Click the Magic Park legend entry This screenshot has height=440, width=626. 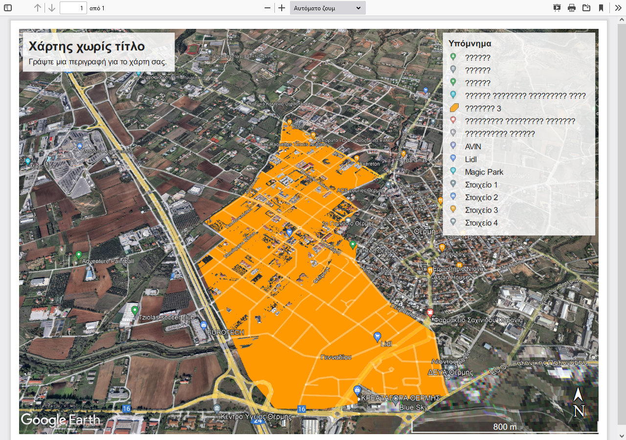coord(484,172)
